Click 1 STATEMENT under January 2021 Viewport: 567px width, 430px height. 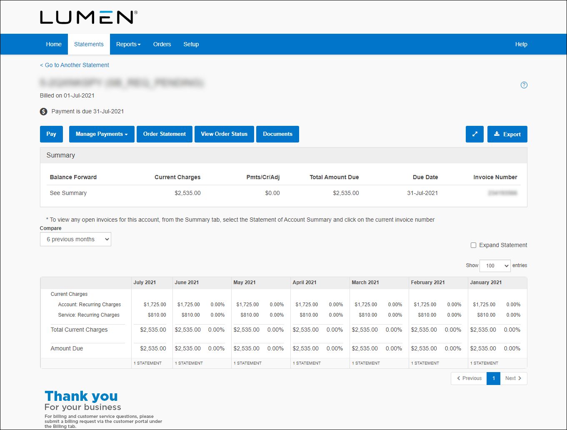484,363
